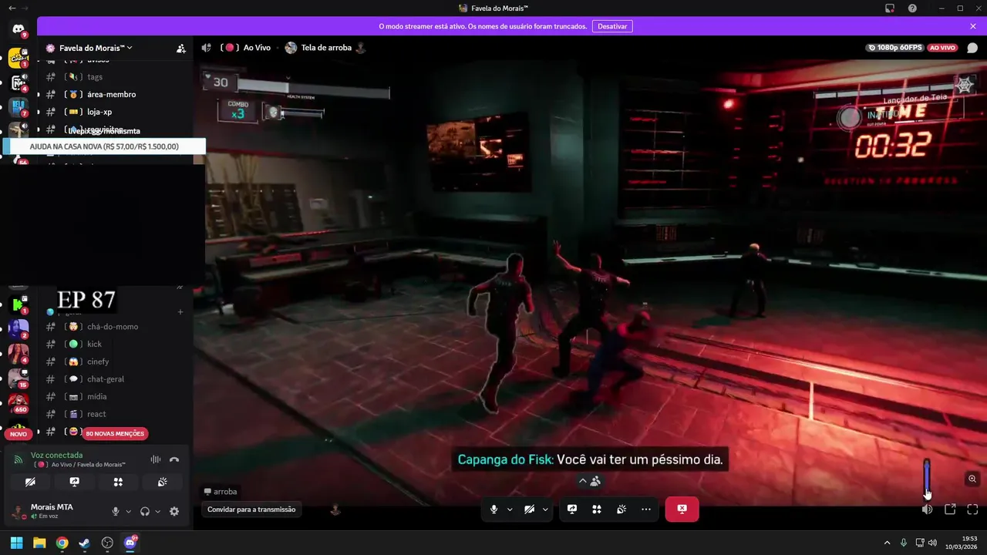The width and height of the screenshot is (987, 555).
Task: Open more options ellipsis in control bar
Action: [x=646, y=510]
